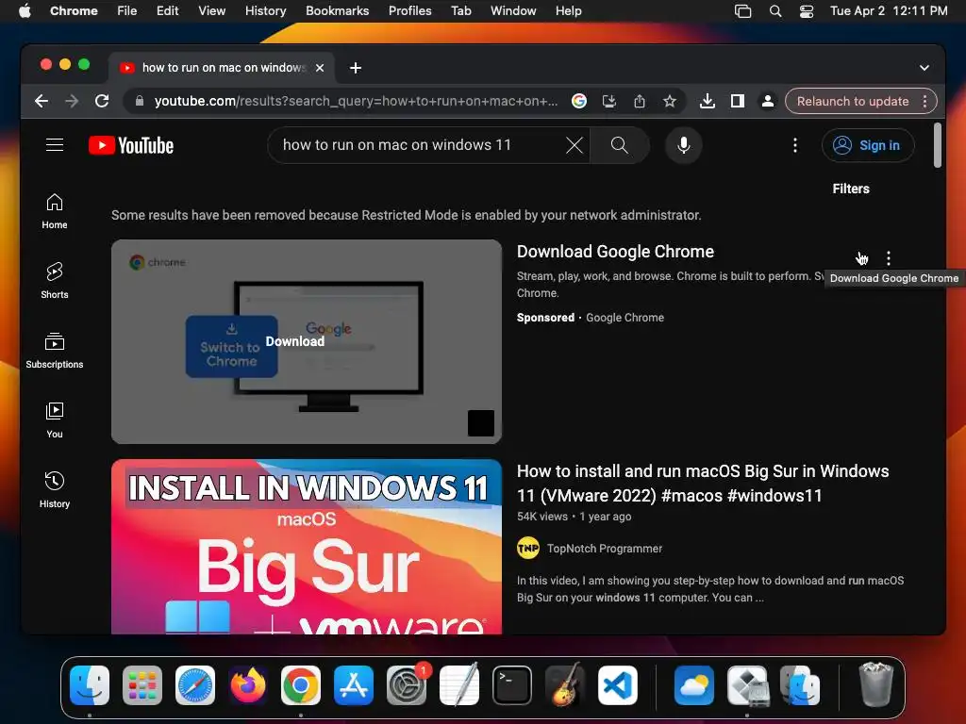Open Chrome downloads icon
The height and width of the screenshot is (724, 966).
pos(708,101)
